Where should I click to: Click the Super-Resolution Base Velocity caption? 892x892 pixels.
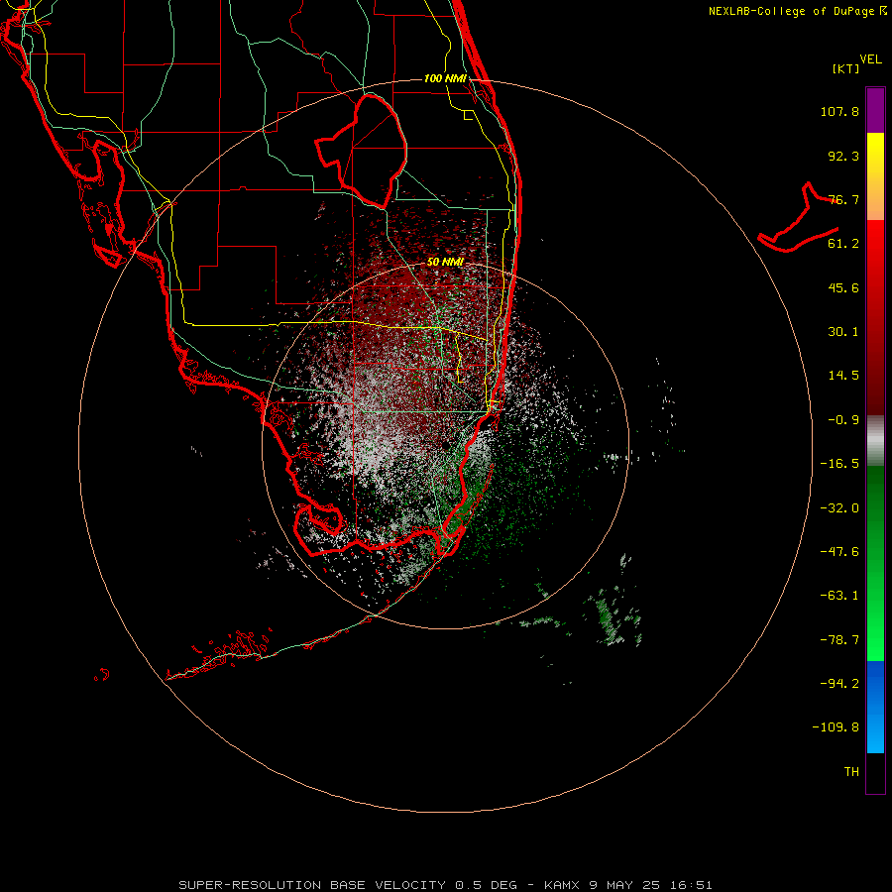pos(445,885)
